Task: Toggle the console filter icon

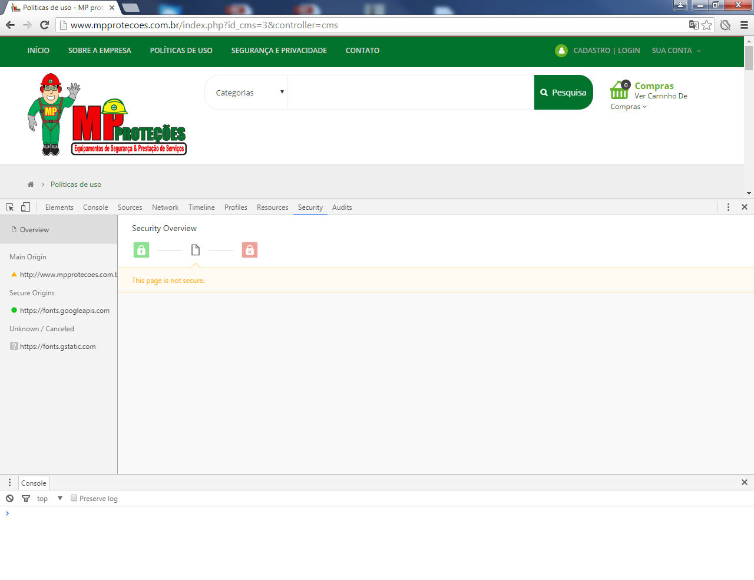Action: [x=26, y=499]
